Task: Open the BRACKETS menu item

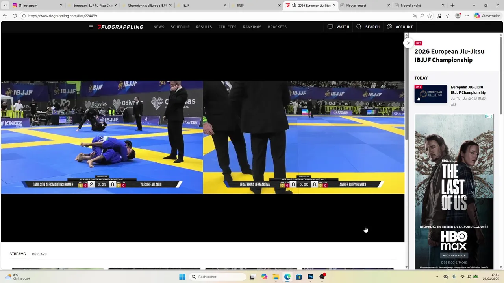Action: tap(277, 27)
